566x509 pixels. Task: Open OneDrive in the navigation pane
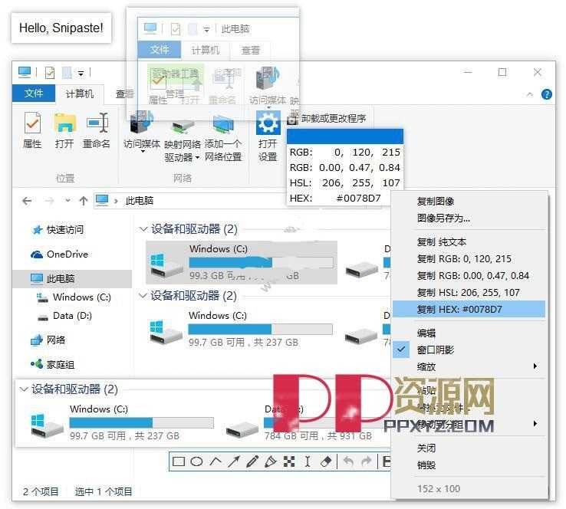tap(60, 254)
